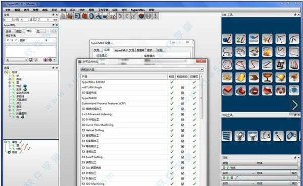Select the goblet revolve shape tool
This screenshot has height=186, width=303.
point(267,77)
